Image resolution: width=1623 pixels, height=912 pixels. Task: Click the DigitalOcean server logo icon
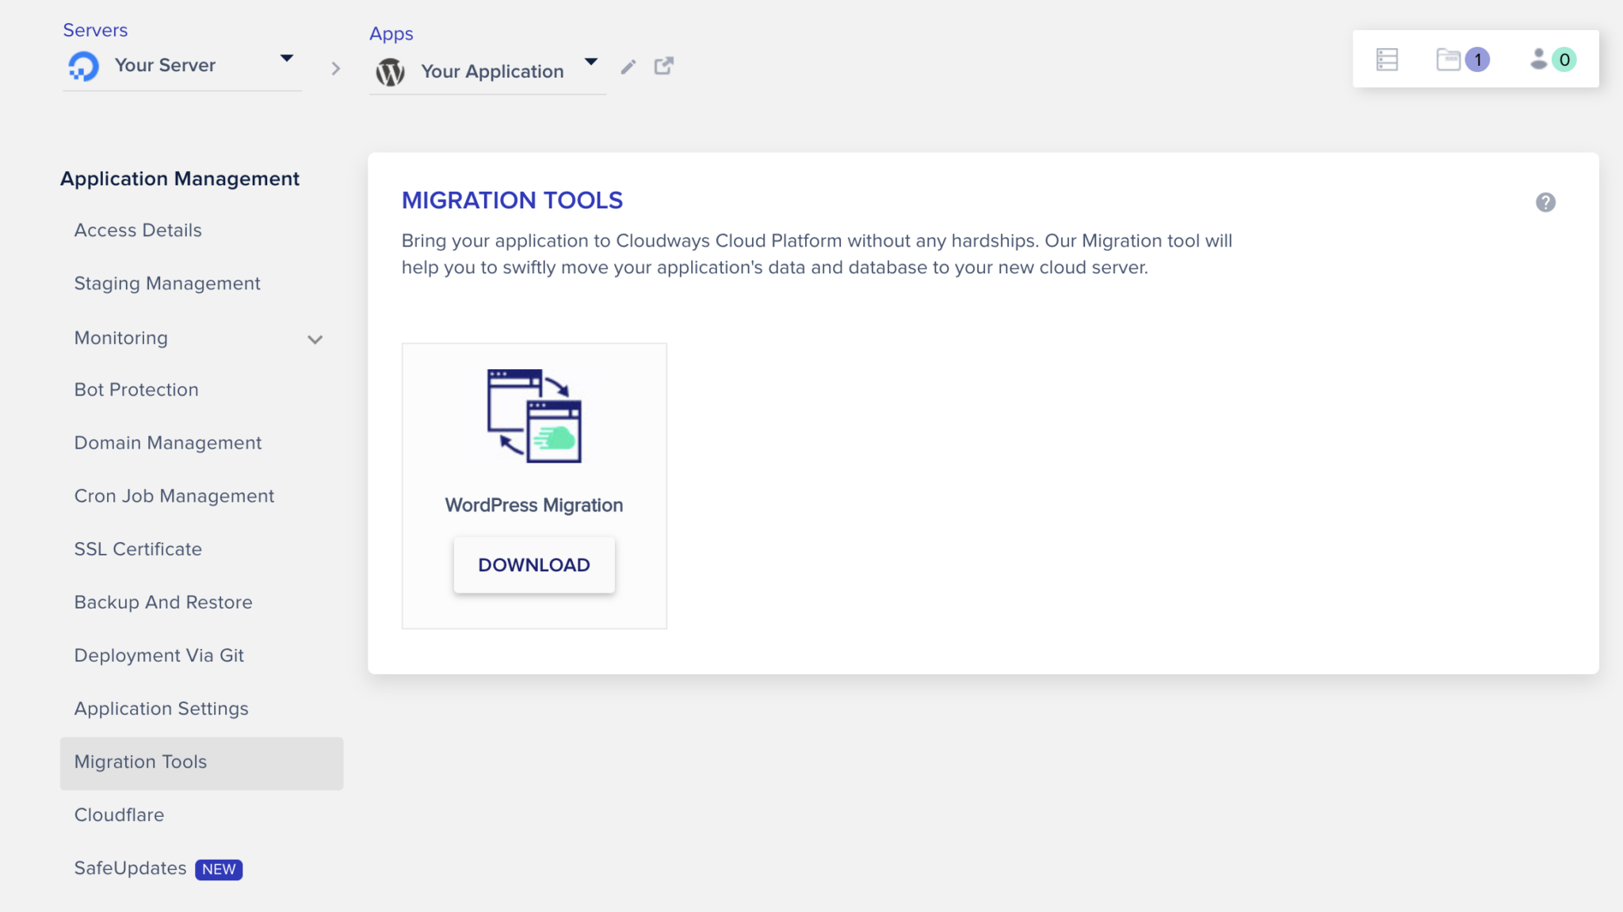83,66
